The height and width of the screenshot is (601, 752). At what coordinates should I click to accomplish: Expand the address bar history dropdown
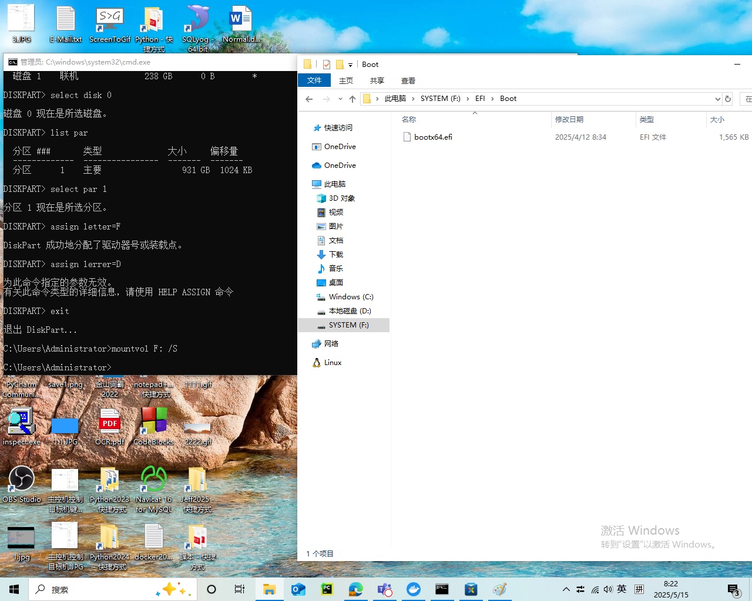(717, 99)
